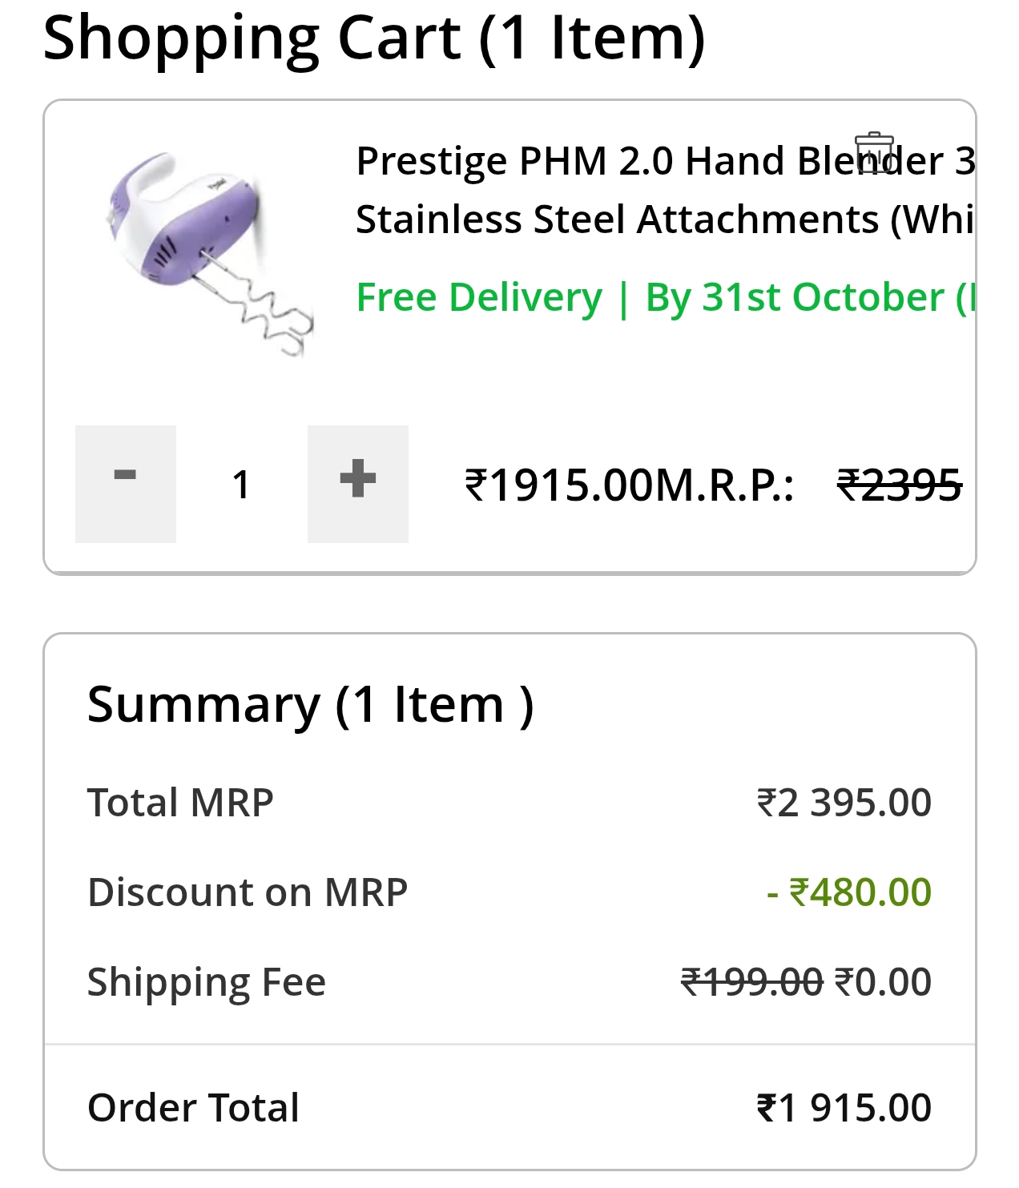Select the quantity value between steppers

pos(241,485)
